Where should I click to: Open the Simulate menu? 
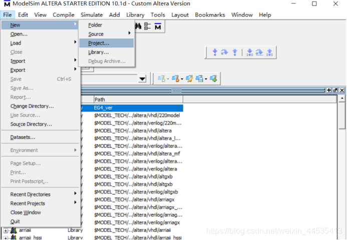(92, 15)
